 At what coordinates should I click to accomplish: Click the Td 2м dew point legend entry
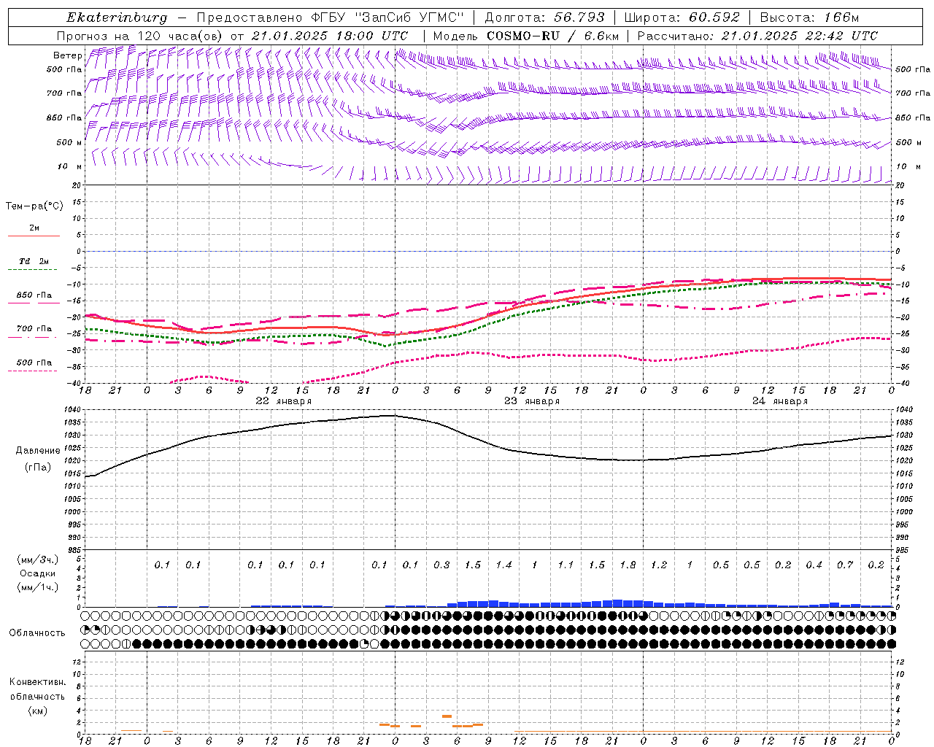click(x=34, y=261)
